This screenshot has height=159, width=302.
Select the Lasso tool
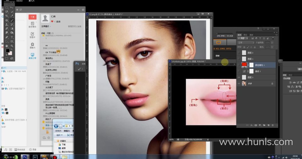coord(7,12)
